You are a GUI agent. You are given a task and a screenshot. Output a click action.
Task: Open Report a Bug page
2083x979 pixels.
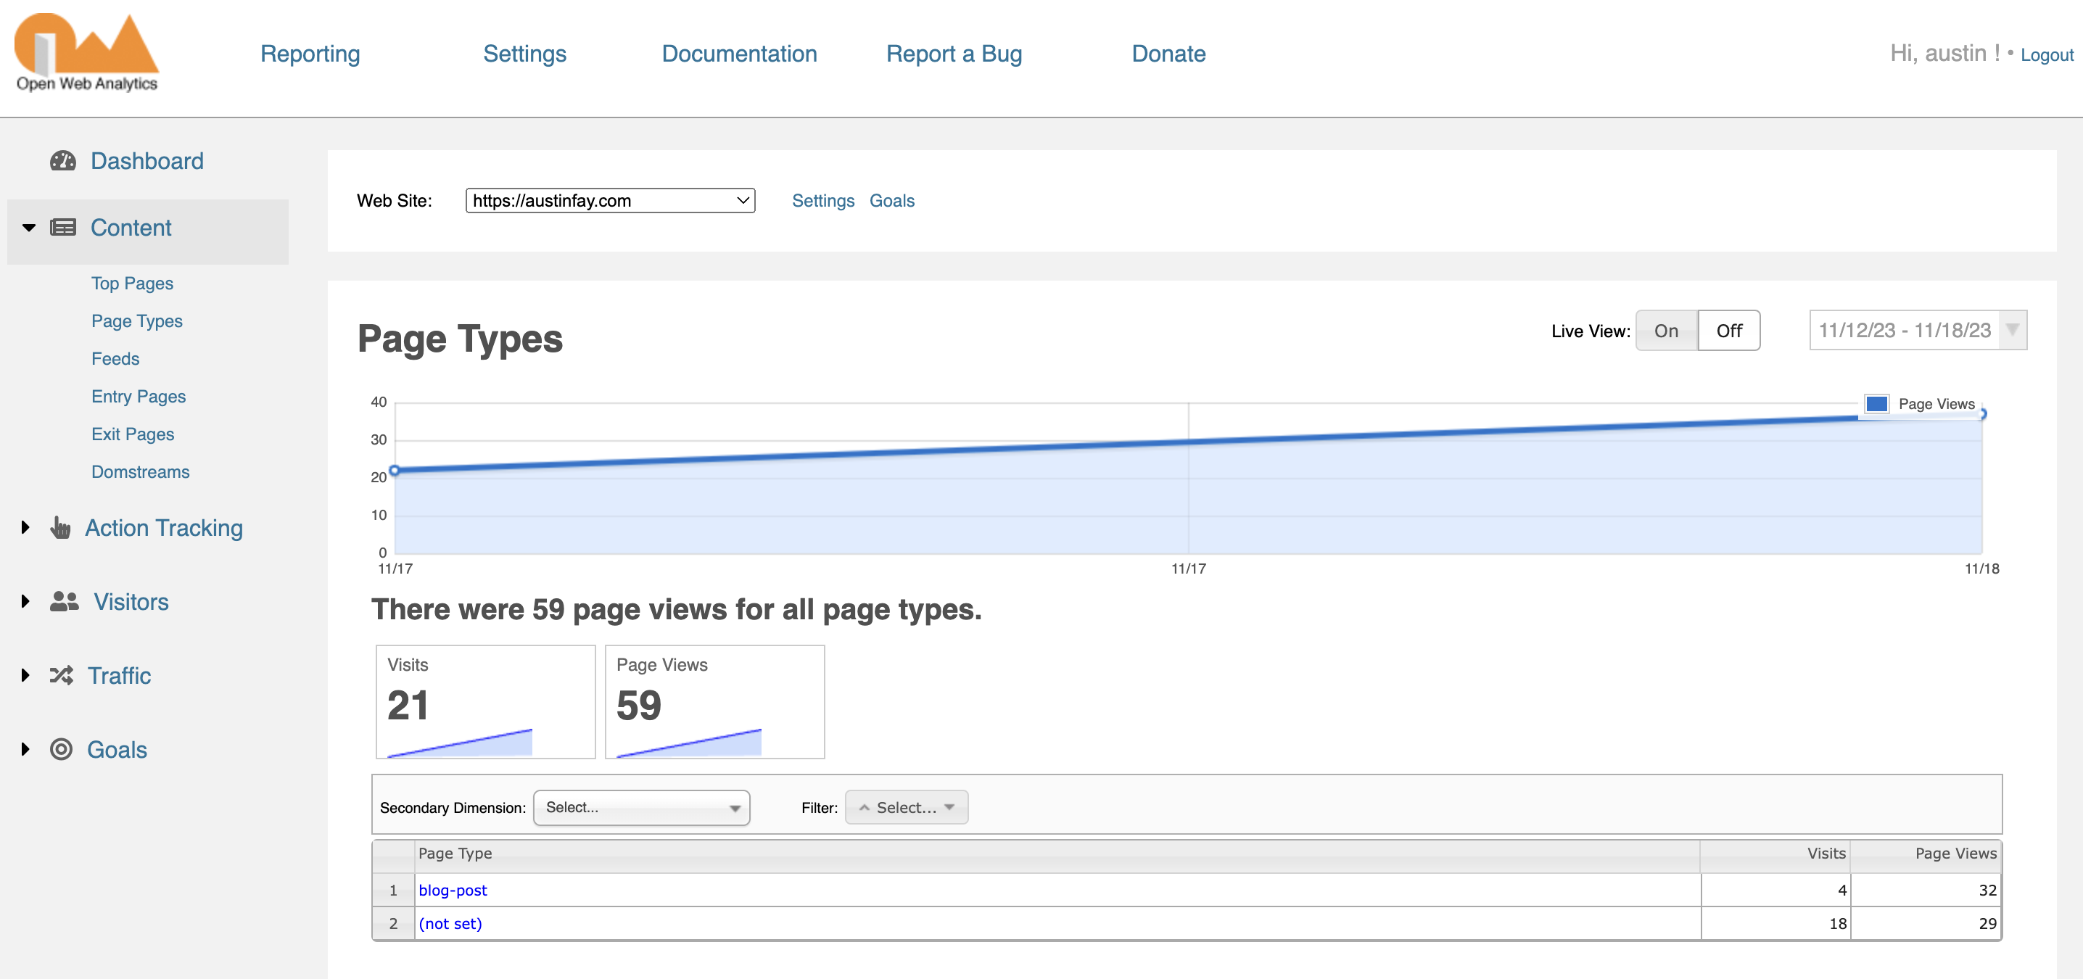click(954, 54)
